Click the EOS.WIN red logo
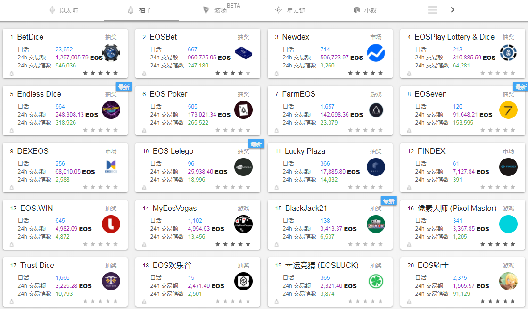The width and height of the screenshot is (528, 309). tap(111, 224)
